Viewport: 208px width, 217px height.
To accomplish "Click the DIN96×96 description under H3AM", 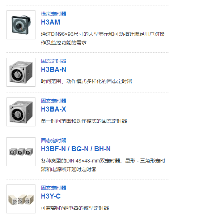I will (103, 38).
